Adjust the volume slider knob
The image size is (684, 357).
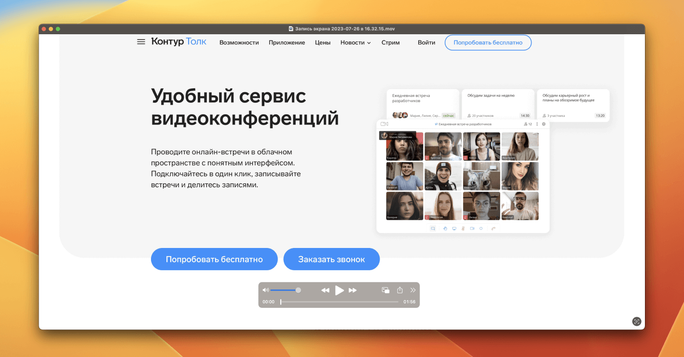[298, 290]
